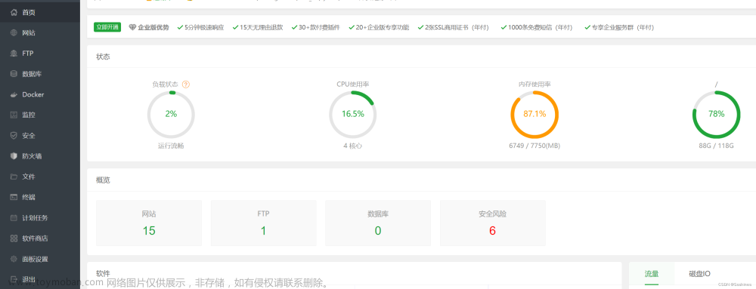This screenshot has width=756, height=289.
Task: Click the database icon beside 数据库
Action: point(14,74)
